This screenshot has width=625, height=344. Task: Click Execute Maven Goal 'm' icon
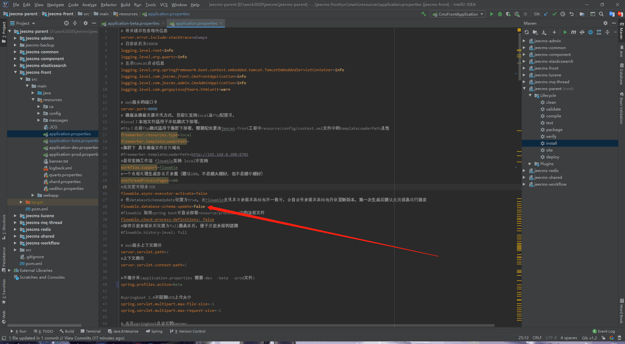(573, 32)
